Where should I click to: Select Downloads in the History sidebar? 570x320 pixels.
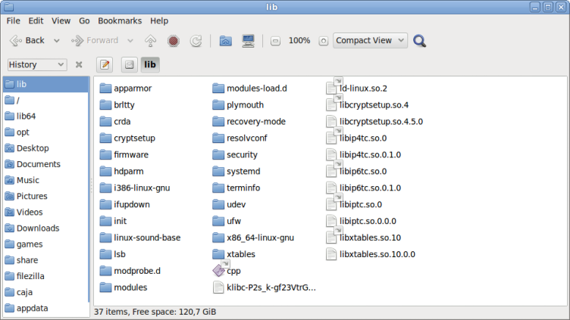pos(38,228)
